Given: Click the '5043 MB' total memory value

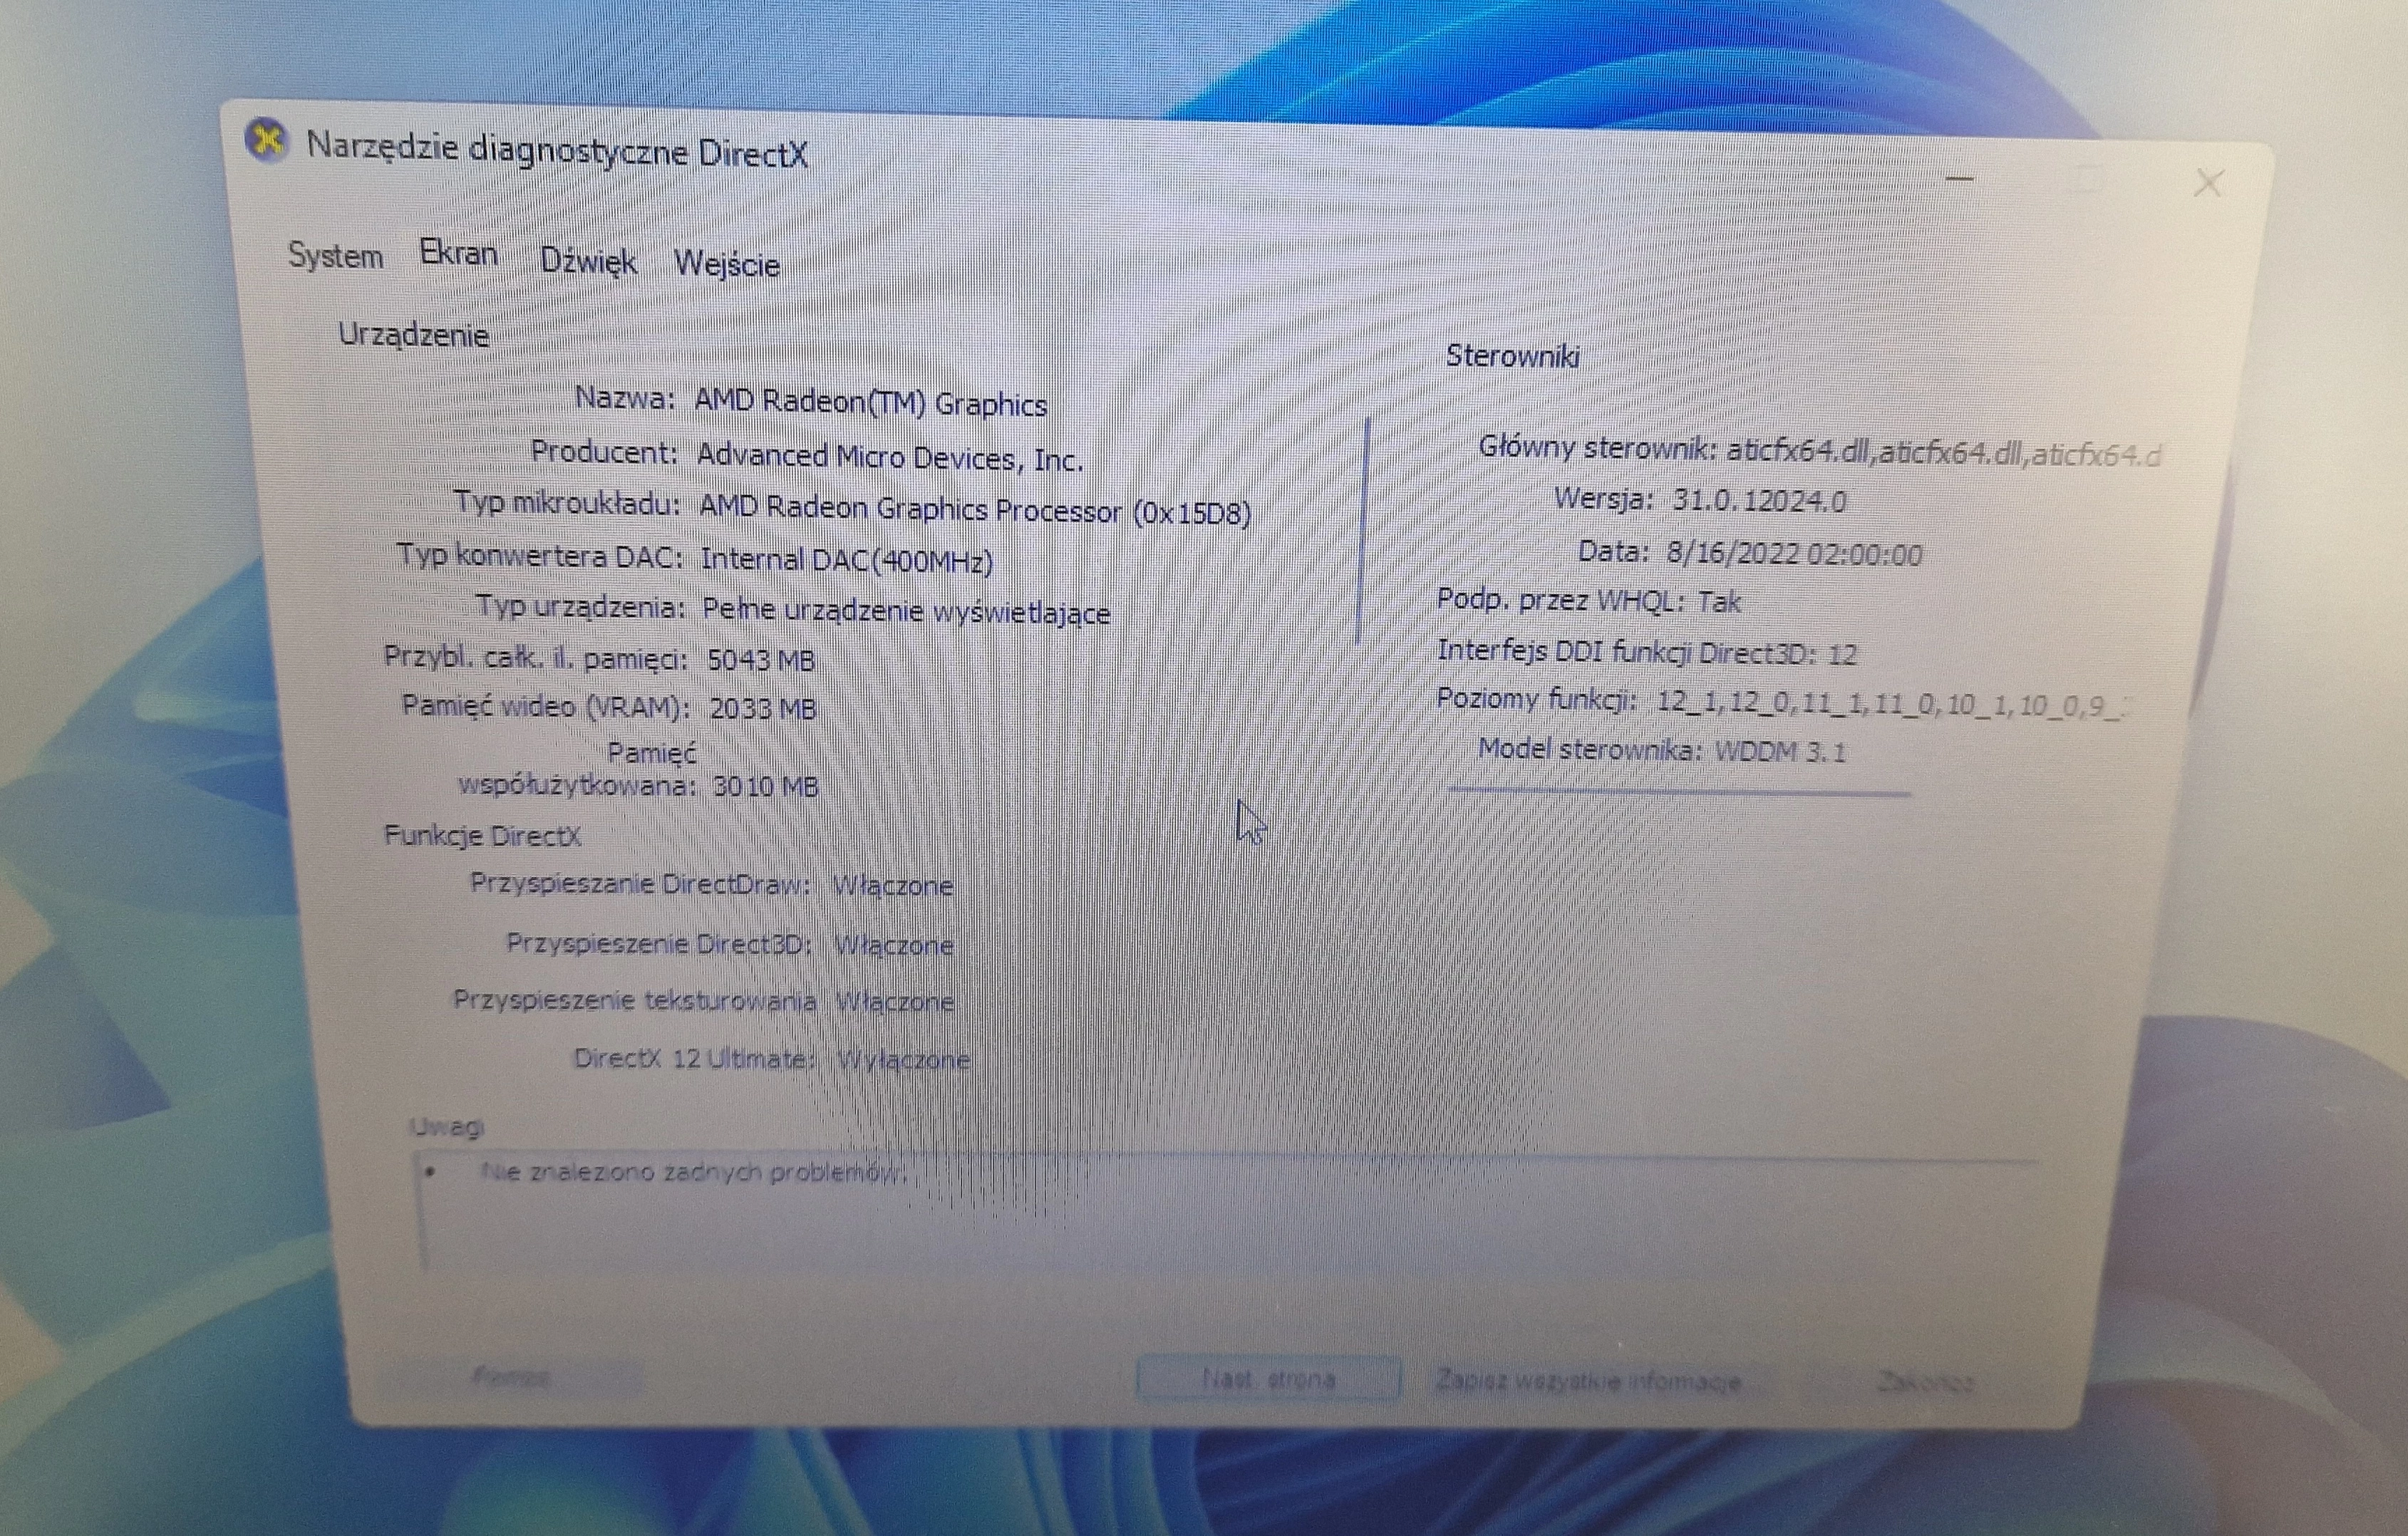Looking at the screenshot, I should point(761,660).
